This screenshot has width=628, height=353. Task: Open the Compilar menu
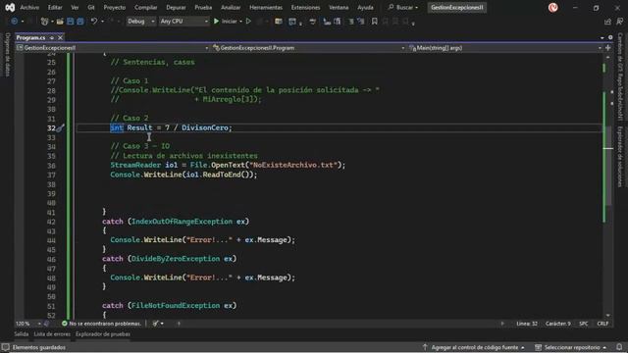146,7
